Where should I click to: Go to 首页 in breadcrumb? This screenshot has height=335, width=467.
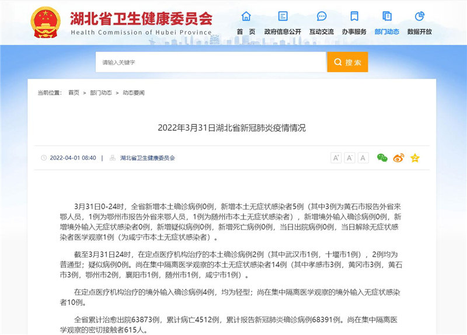(x=74, y=93)
